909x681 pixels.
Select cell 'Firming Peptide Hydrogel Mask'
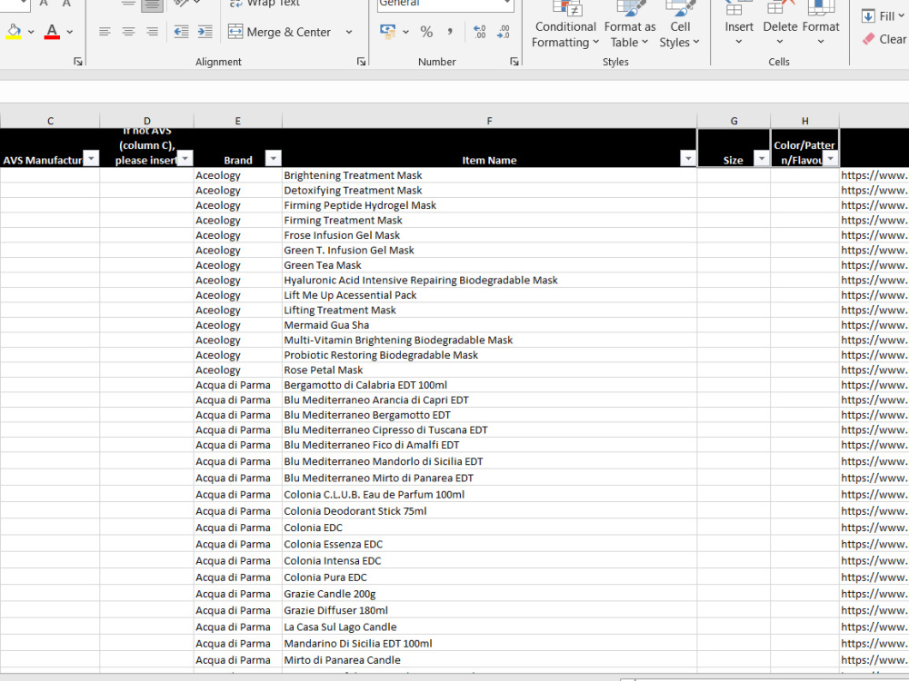(489, 205)
